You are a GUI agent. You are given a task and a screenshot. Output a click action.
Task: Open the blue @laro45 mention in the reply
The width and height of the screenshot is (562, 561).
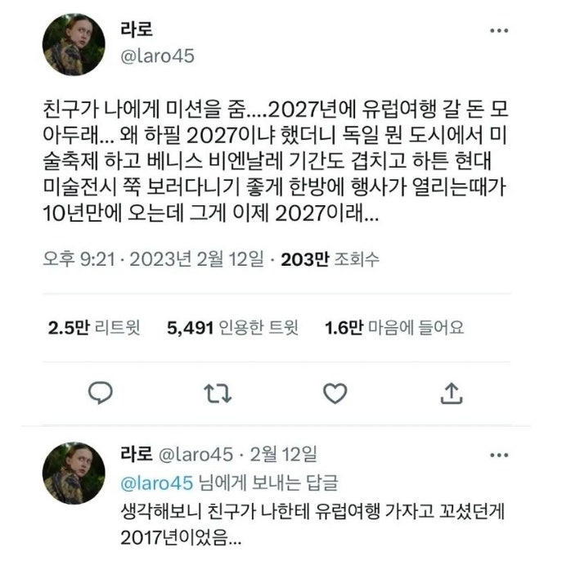tap(157, 483)
